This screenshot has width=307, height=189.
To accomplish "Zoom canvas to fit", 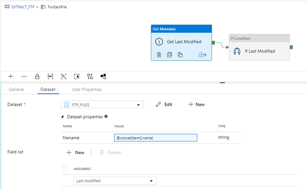I will [64, 76].
